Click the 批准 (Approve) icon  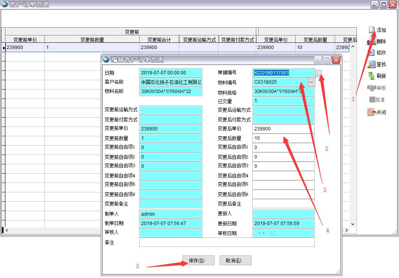(x=372, y=100)
